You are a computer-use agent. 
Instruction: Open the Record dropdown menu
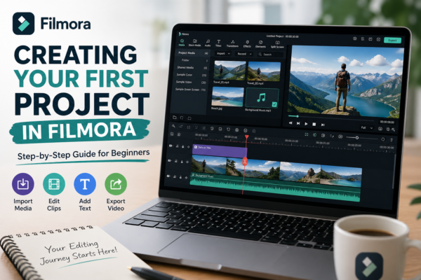pyautogui.click(x=244, y=54)
